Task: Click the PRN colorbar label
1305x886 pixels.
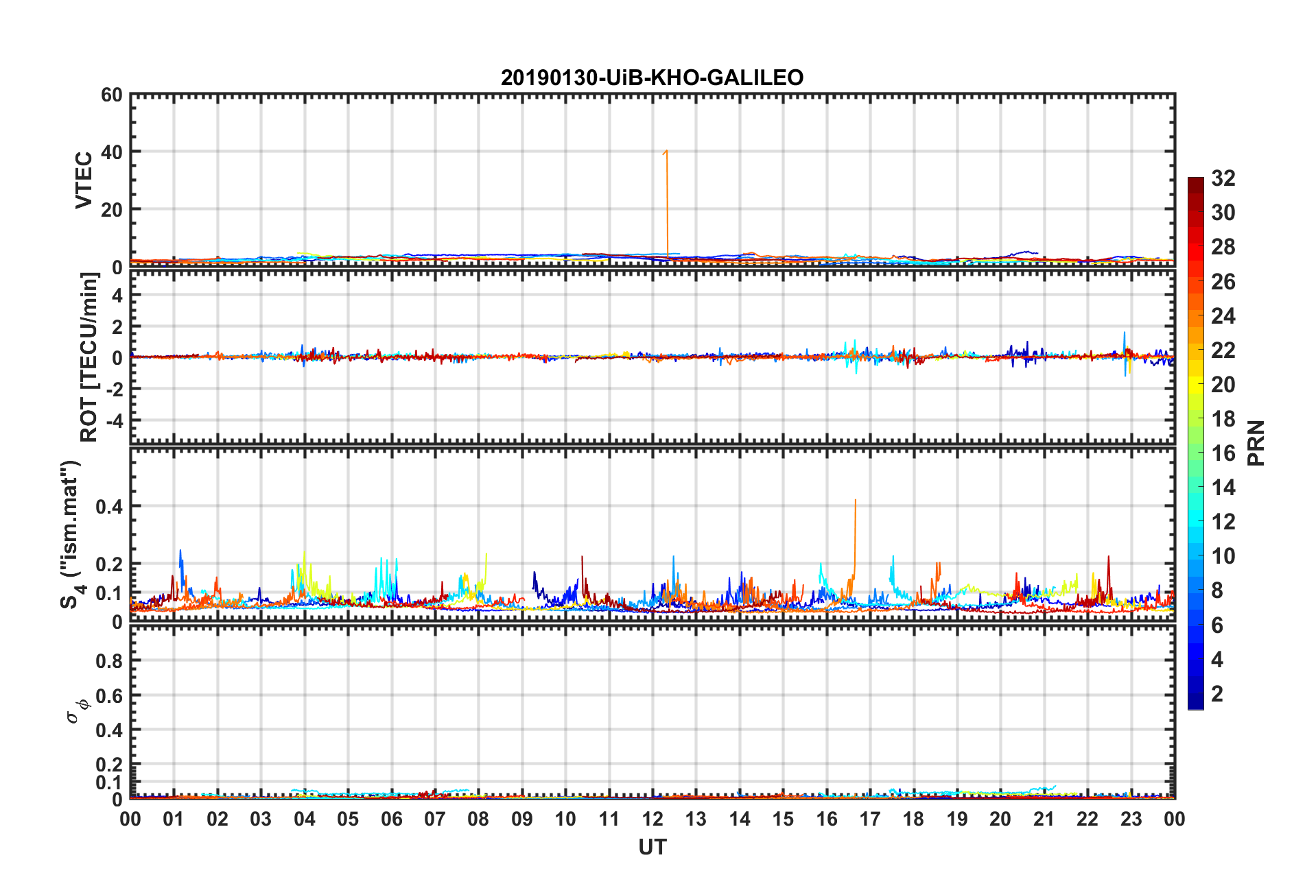Action: pos(1256,443)
